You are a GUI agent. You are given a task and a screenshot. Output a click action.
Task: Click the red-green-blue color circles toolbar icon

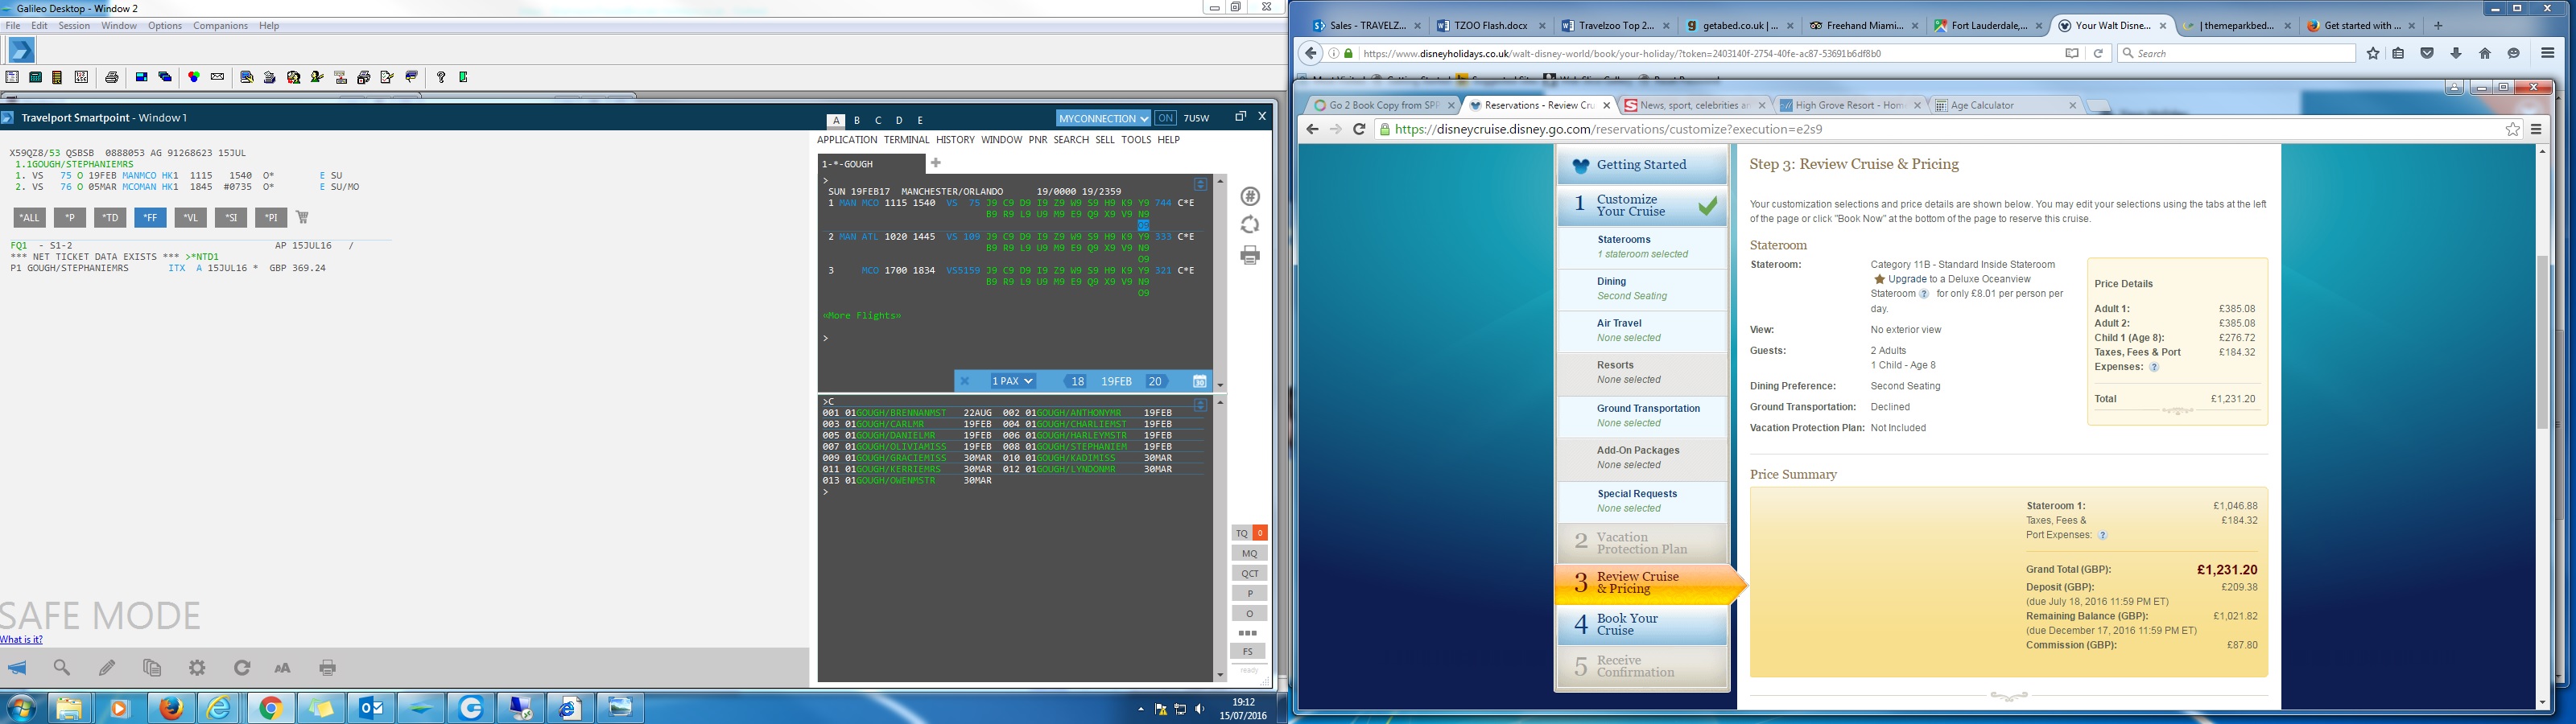click(x=193, y=77)
